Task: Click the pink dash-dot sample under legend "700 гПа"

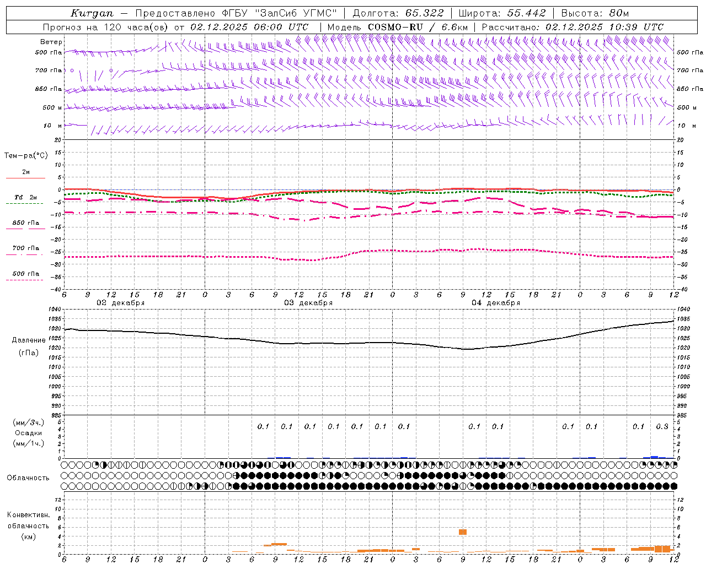Action: click(25, 254)
